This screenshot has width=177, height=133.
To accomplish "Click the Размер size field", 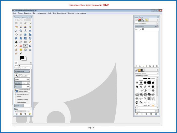I will coord(22,79).
